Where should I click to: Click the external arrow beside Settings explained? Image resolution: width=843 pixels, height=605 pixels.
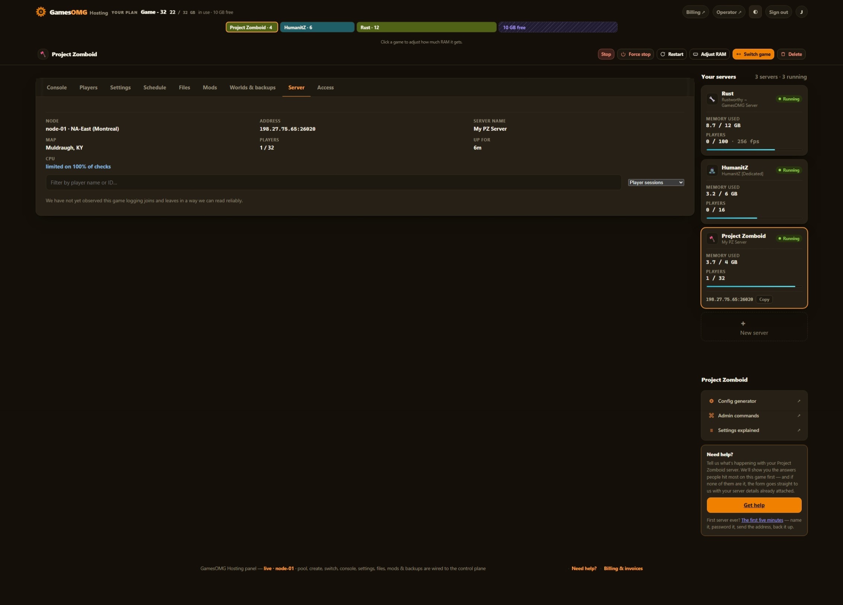(798, 430)
